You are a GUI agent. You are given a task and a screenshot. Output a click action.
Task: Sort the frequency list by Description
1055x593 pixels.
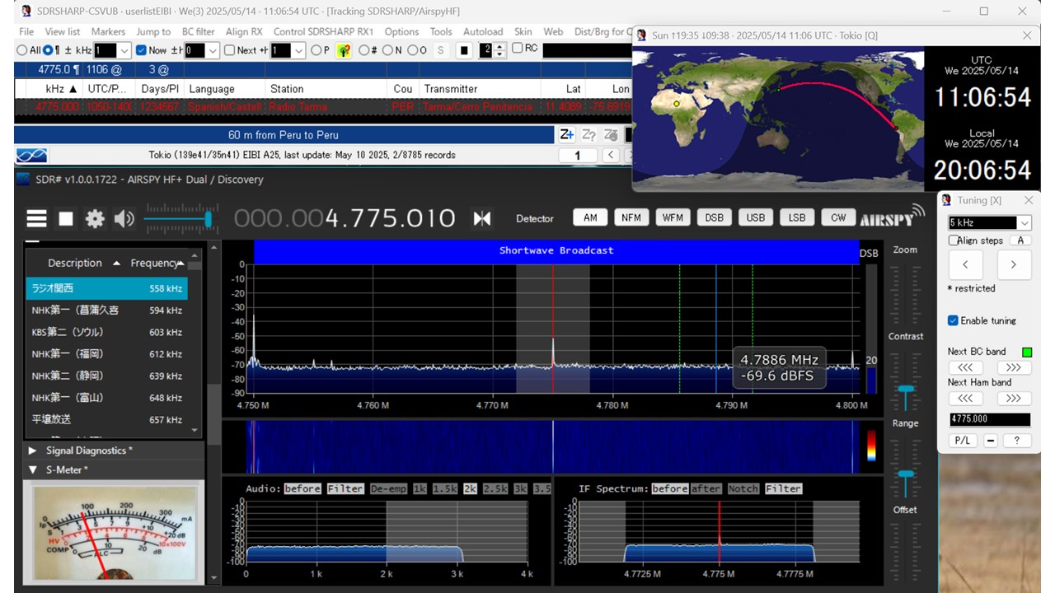75,263
